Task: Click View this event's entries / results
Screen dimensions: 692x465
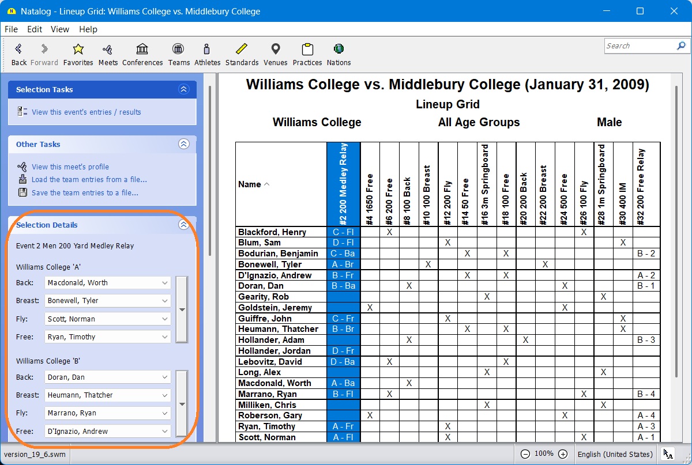Action: tap(86, 112)
